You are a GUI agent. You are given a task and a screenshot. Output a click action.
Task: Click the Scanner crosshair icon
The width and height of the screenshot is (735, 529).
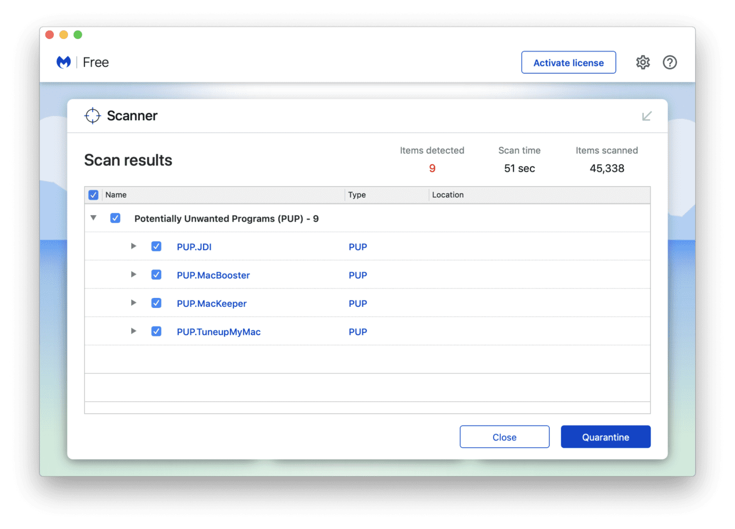(93, 116)
